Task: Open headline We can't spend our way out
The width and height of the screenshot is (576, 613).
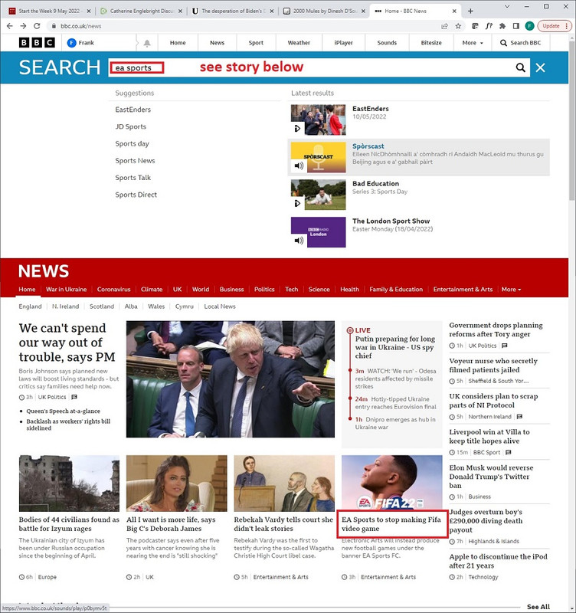Action: coord(67,343)
